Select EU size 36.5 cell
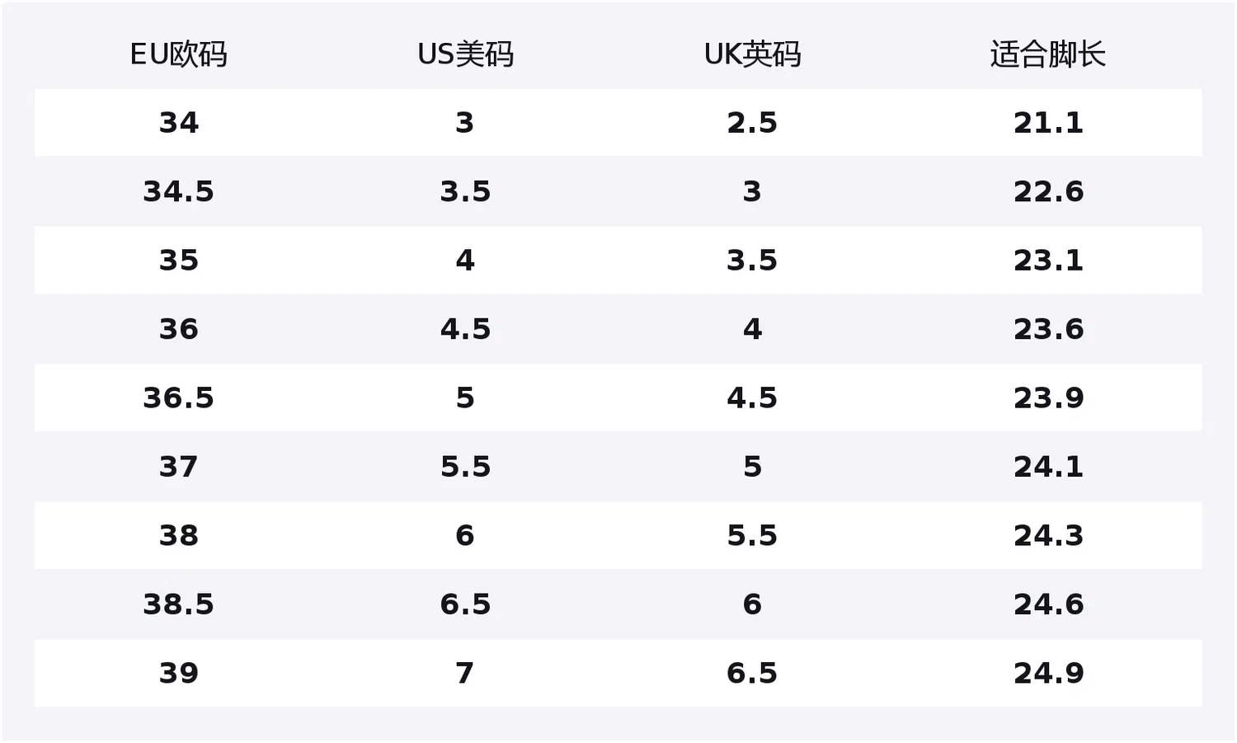Viewport: 1237px width, 743px height. tap(178, 397)
